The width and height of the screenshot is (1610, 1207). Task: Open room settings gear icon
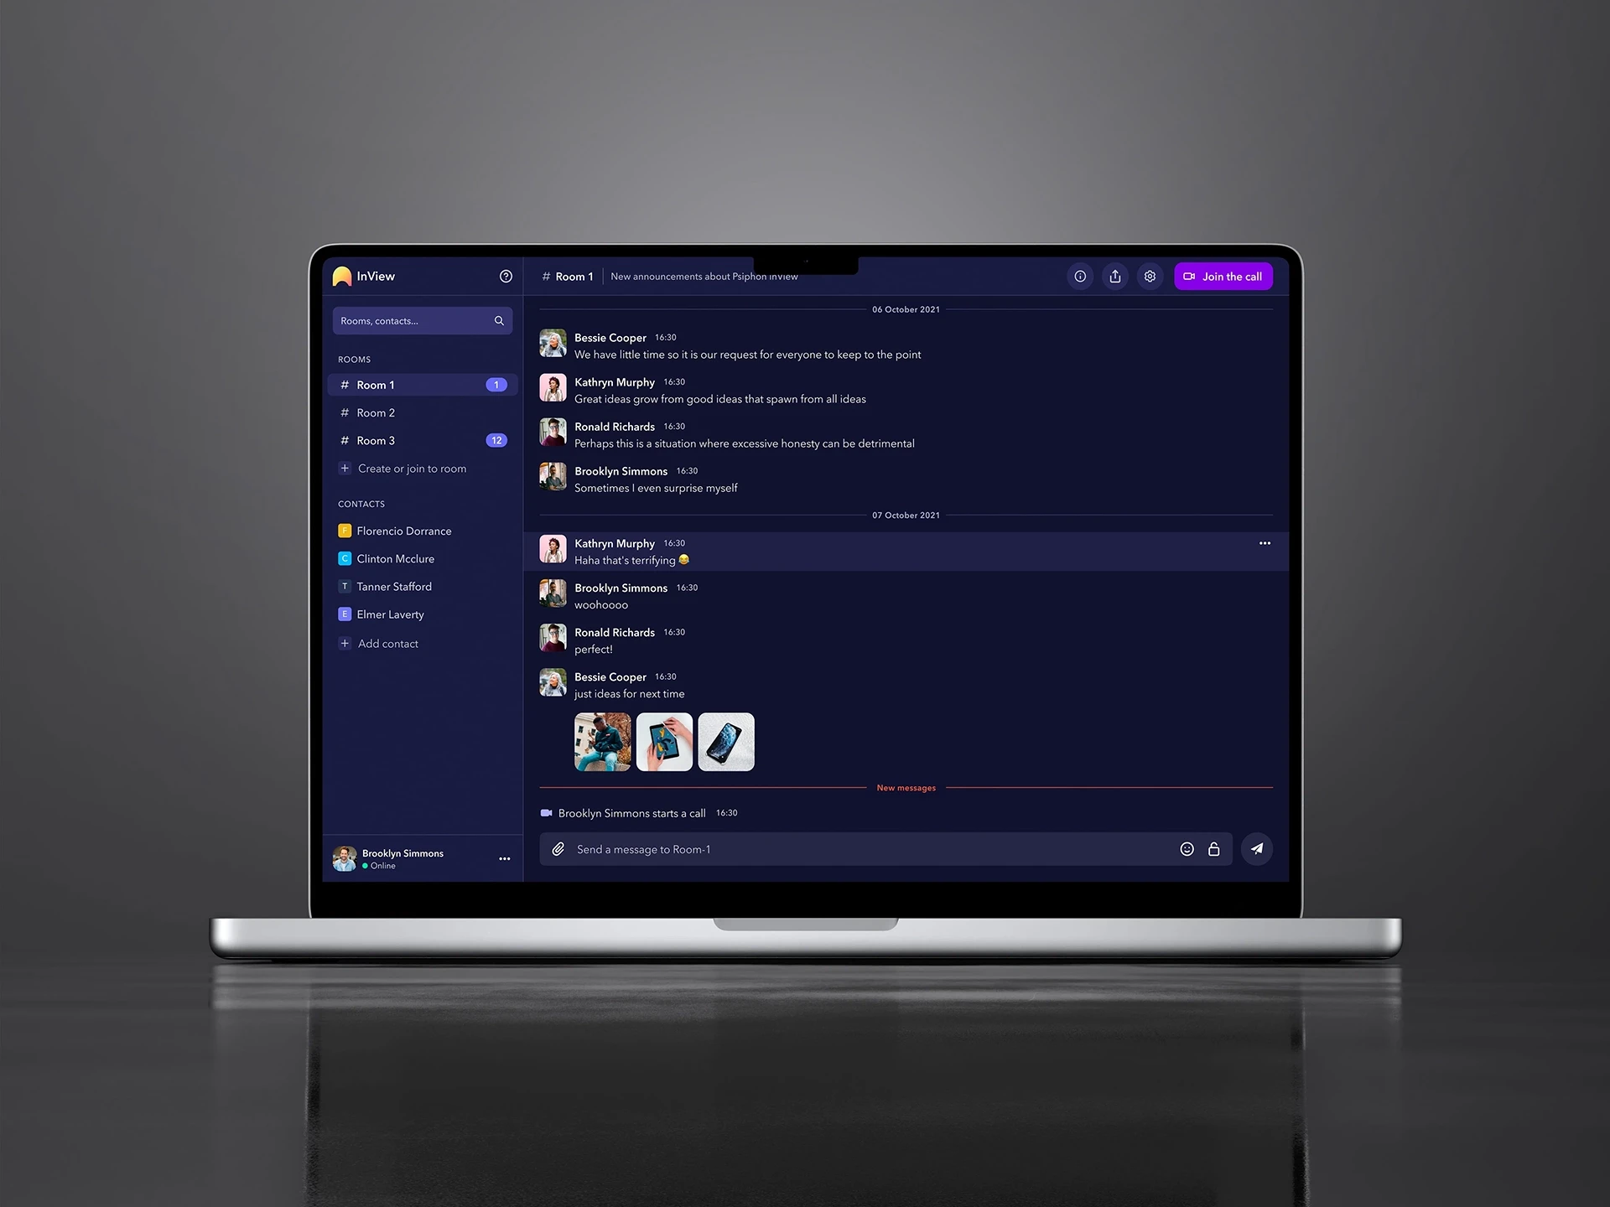1149,277
